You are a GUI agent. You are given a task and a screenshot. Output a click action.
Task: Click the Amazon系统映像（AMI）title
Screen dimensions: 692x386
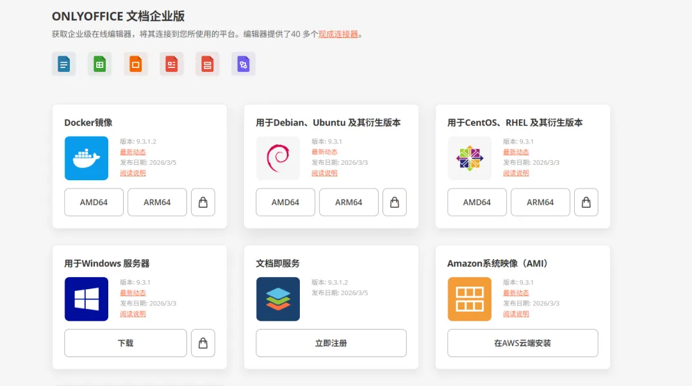[498, 264]
